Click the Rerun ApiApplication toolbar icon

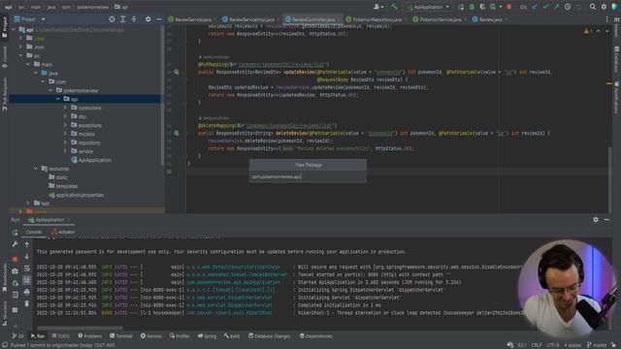(461, 7)
